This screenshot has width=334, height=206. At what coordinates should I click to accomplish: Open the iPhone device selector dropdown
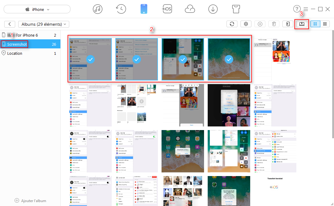37,9
